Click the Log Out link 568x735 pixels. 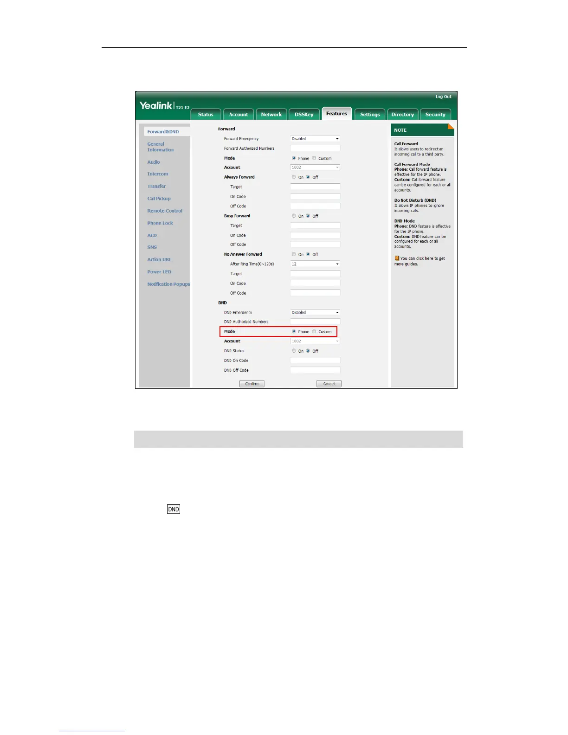[x=443, y=97]
